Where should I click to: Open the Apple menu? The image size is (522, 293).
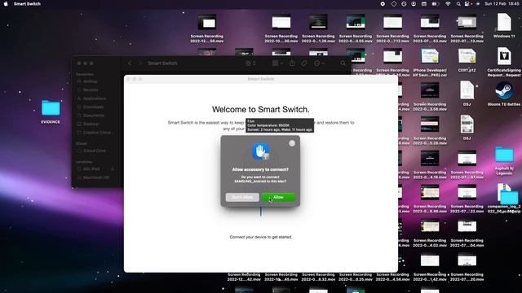[x=6, y=3]
